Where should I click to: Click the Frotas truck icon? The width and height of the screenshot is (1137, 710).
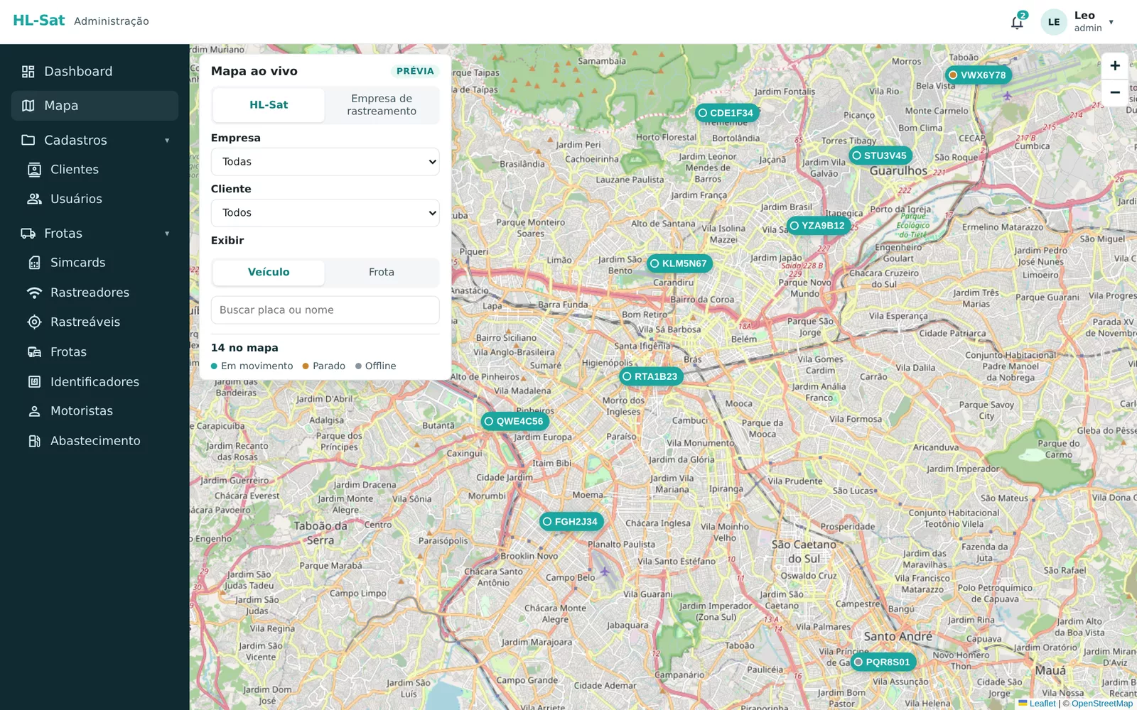28,234
